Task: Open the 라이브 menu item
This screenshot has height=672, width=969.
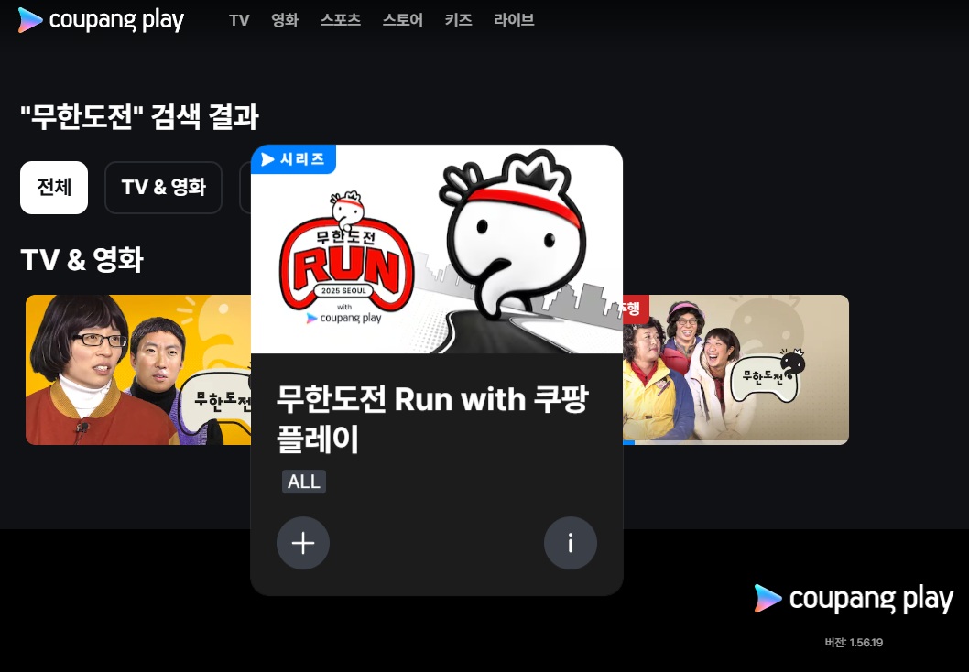Action: click(514, 20)
